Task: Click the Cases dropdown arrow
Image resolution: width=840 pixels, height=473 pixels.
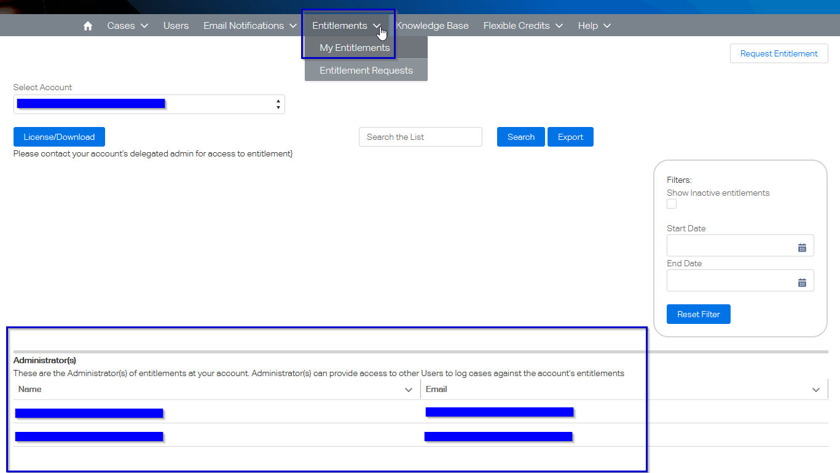Action: [144, 25]
